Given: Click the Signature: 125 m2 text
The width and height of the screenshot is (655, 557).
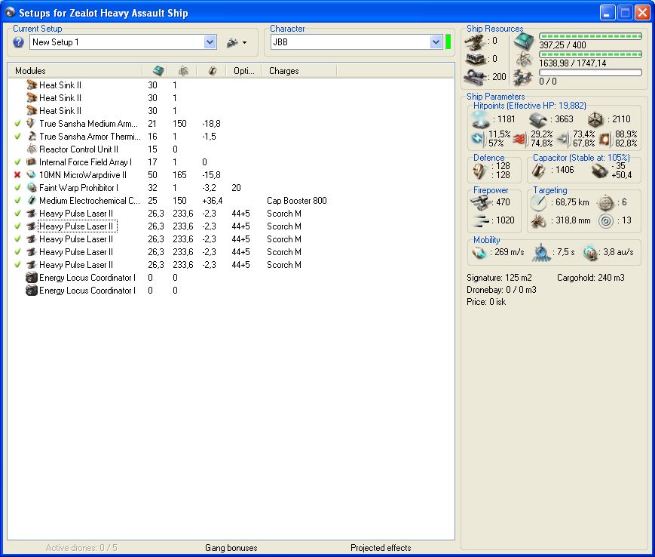Looking at the screenshot, I should tap(499, 278).
